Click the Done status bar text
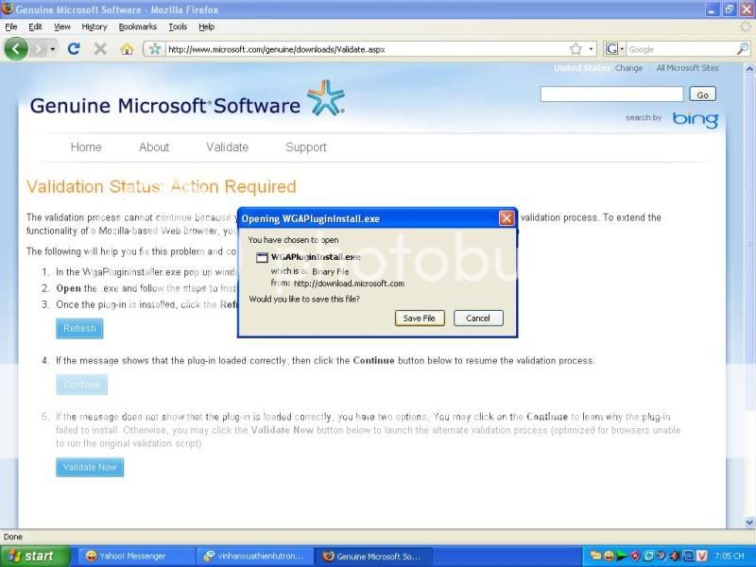The width and height of the screenshot is (756, 567). click(13, 537)
